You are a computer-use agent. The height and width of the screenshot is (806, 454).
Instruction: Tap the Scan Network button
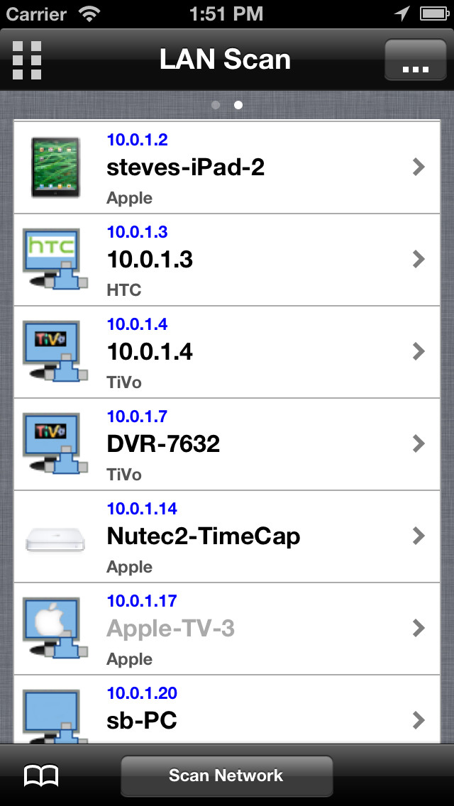227,775
